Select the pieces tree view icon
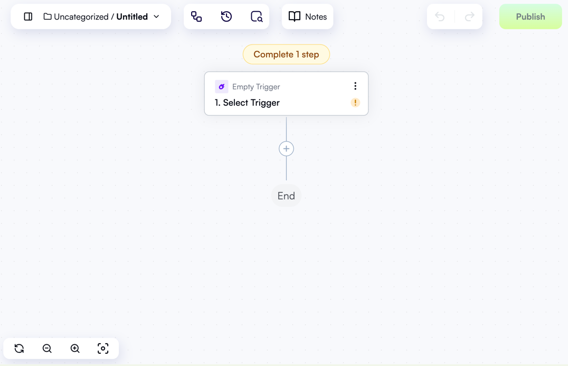Screen dimensions: 568x366 [196, 16]
